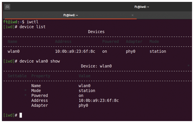Click the Powered property label
Image resolution: width=194 pixels, height=123 pixels.
[x=39, y=96]
